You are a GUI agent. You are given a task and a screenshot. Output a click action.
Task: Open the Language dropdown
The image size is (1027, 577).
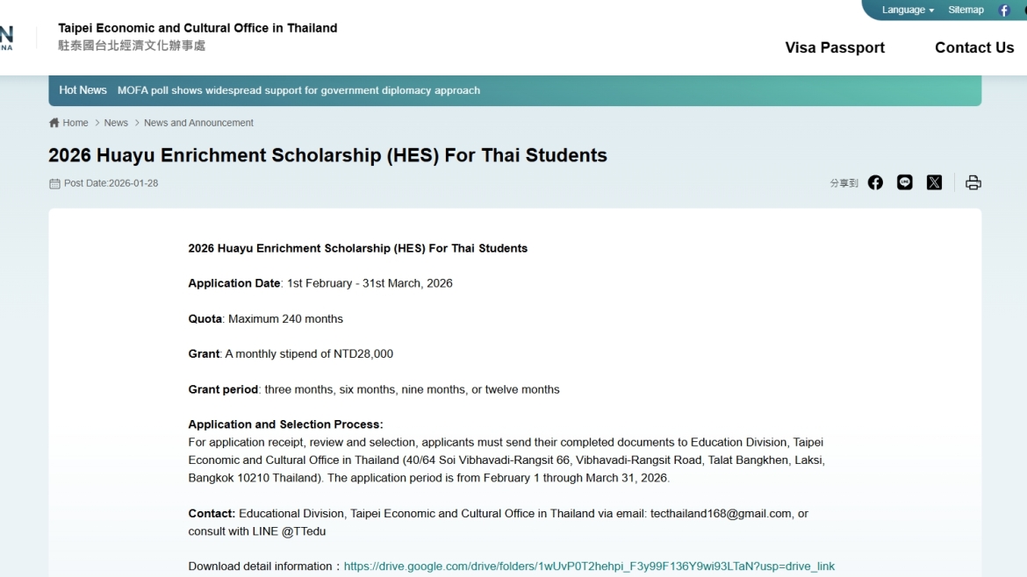(906, 10)
